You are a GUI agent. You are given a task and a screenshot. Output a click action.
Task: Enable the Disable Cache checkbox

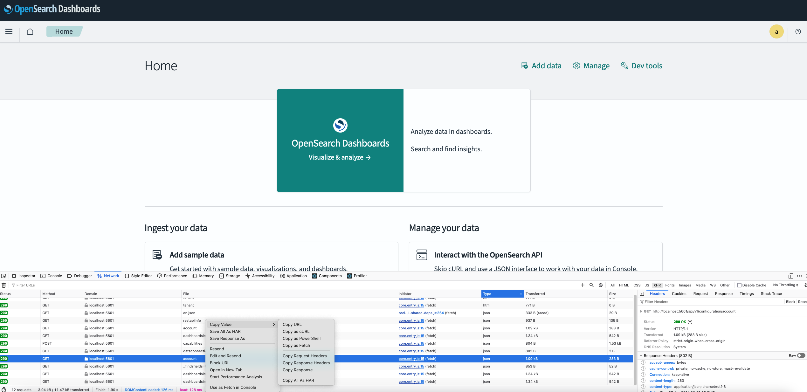click(740, 285)
